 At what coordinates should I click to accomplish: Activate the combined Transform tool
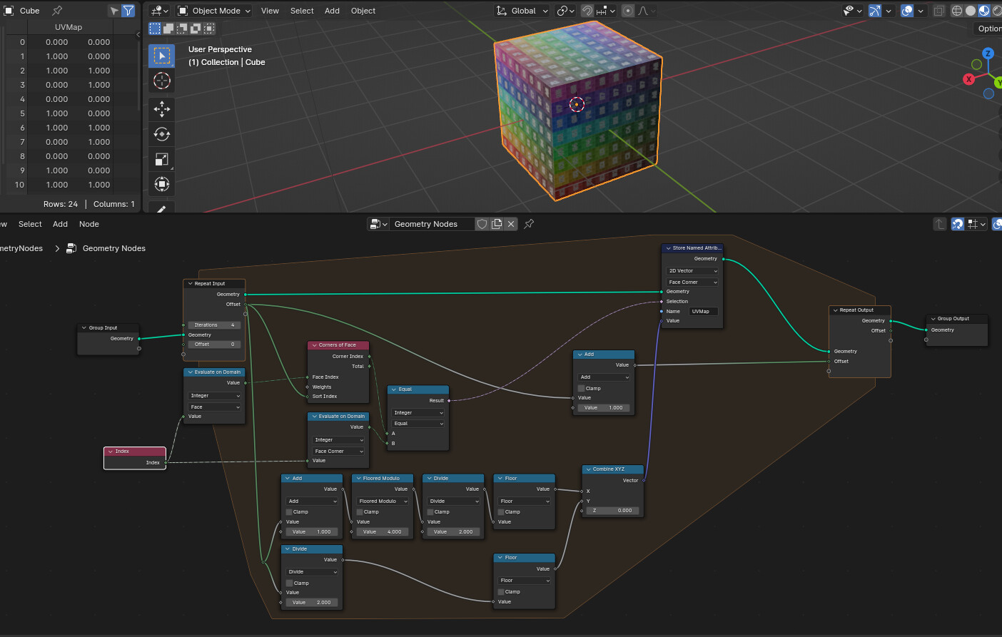tap(162, 184)
